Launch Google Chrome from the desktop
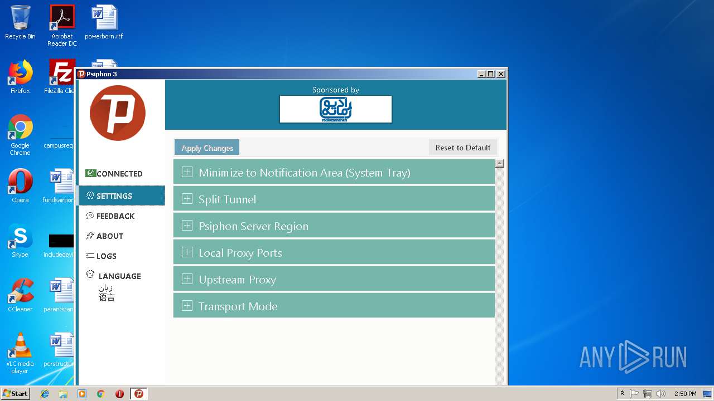 point(20,135)
